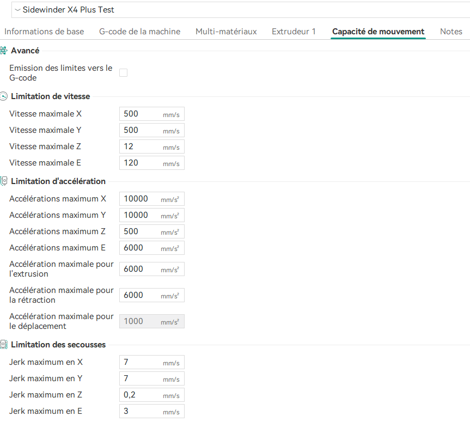Switch to Informations de base tab
The width and height of the screenshot is (470, 434).
coord(44,32)
